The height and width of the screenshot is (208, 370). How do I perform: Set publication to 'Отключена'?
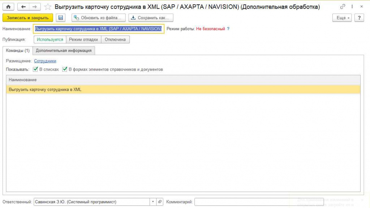click(x=115, y=40)
